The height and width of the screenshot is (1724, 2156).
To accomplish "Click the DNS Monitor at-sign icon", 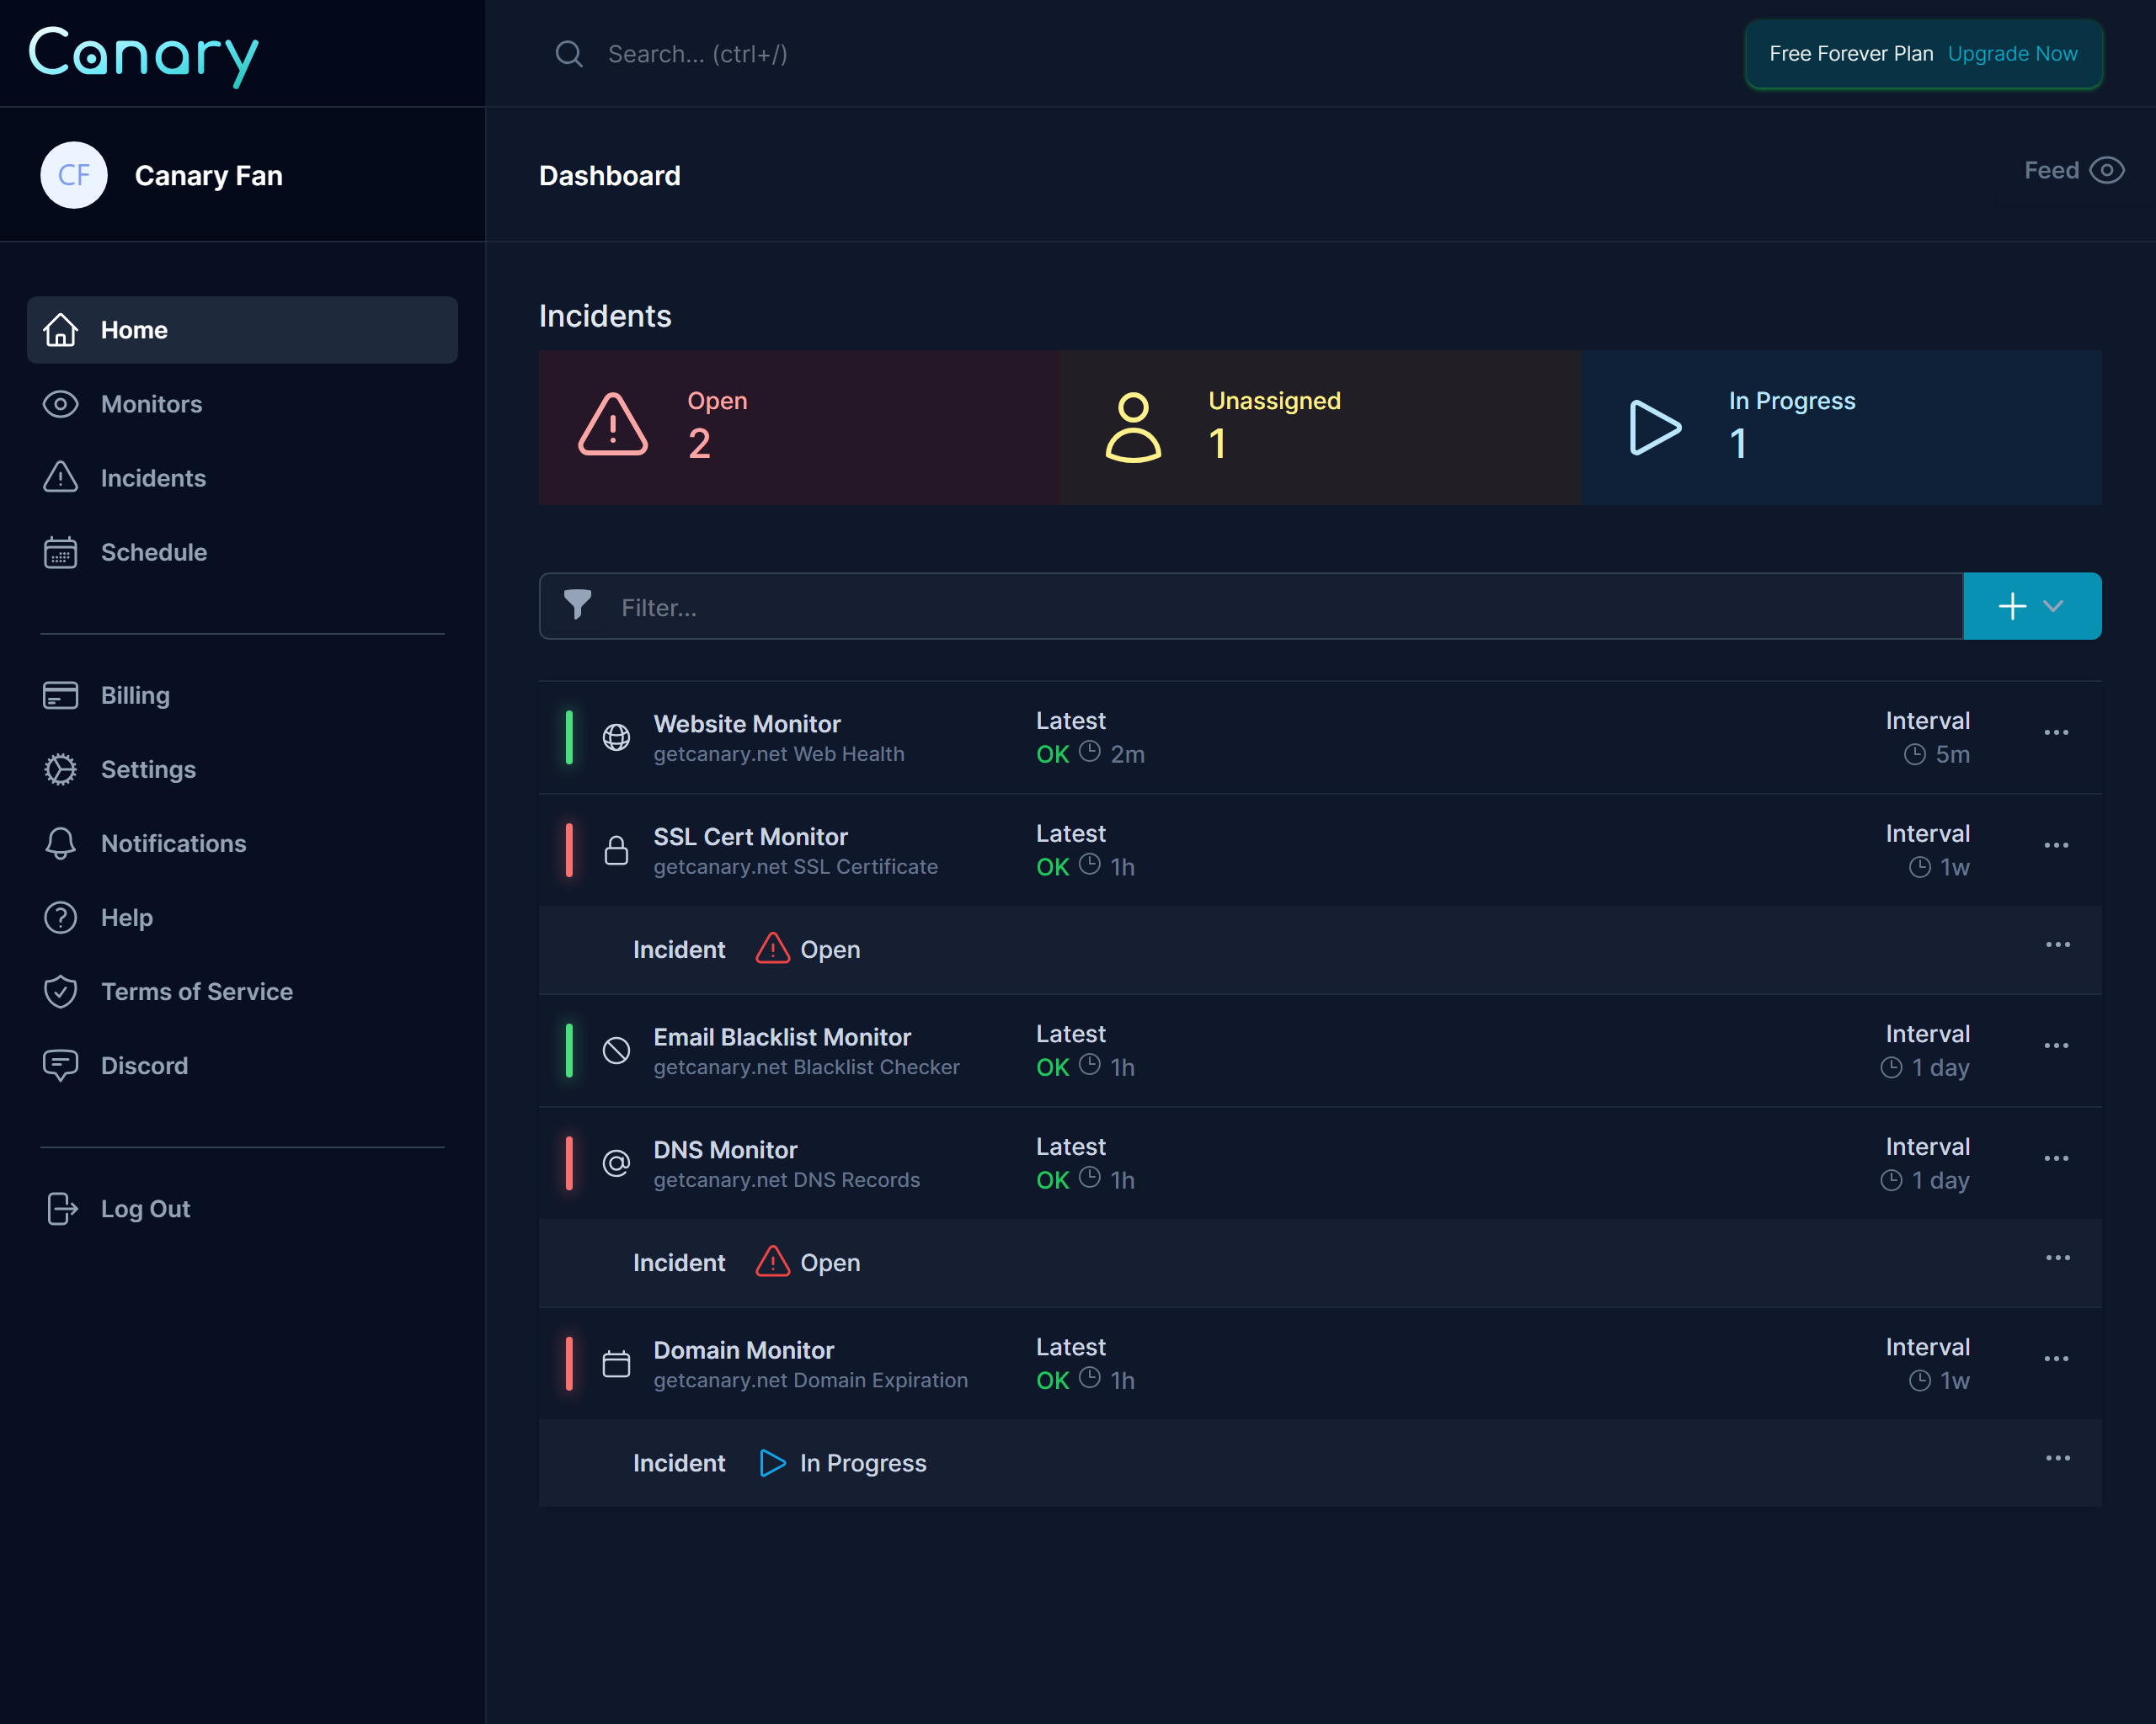I will [616, 1163].
